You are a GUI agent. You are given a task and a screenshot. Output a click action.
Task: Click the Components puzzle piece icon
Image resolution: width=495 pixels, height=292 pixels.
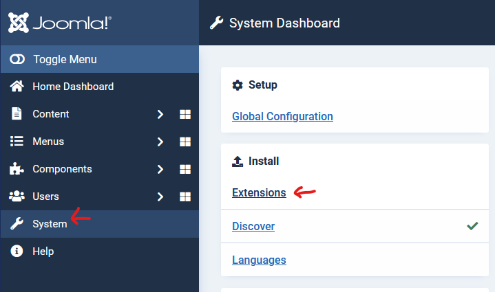tap(17, 169)
